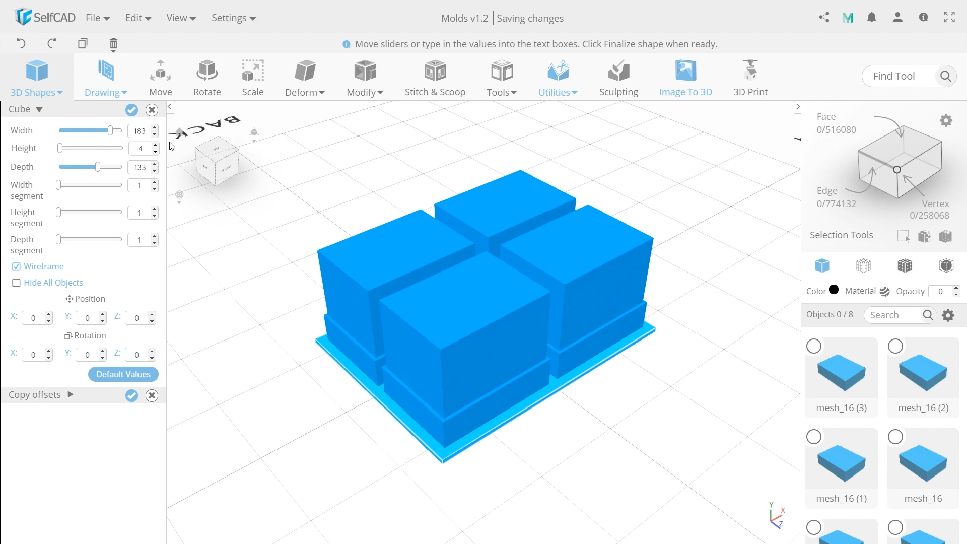Viewport: 967px width, 544px height.
Task: Expand the Copy offsets section
Action: click(71, 394)
